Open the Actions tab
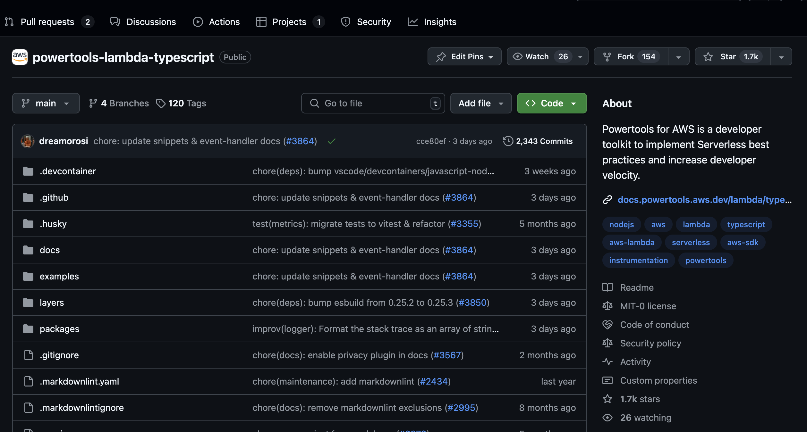The height and width of the screenshot is (432, 807). (x=216, y=22)
